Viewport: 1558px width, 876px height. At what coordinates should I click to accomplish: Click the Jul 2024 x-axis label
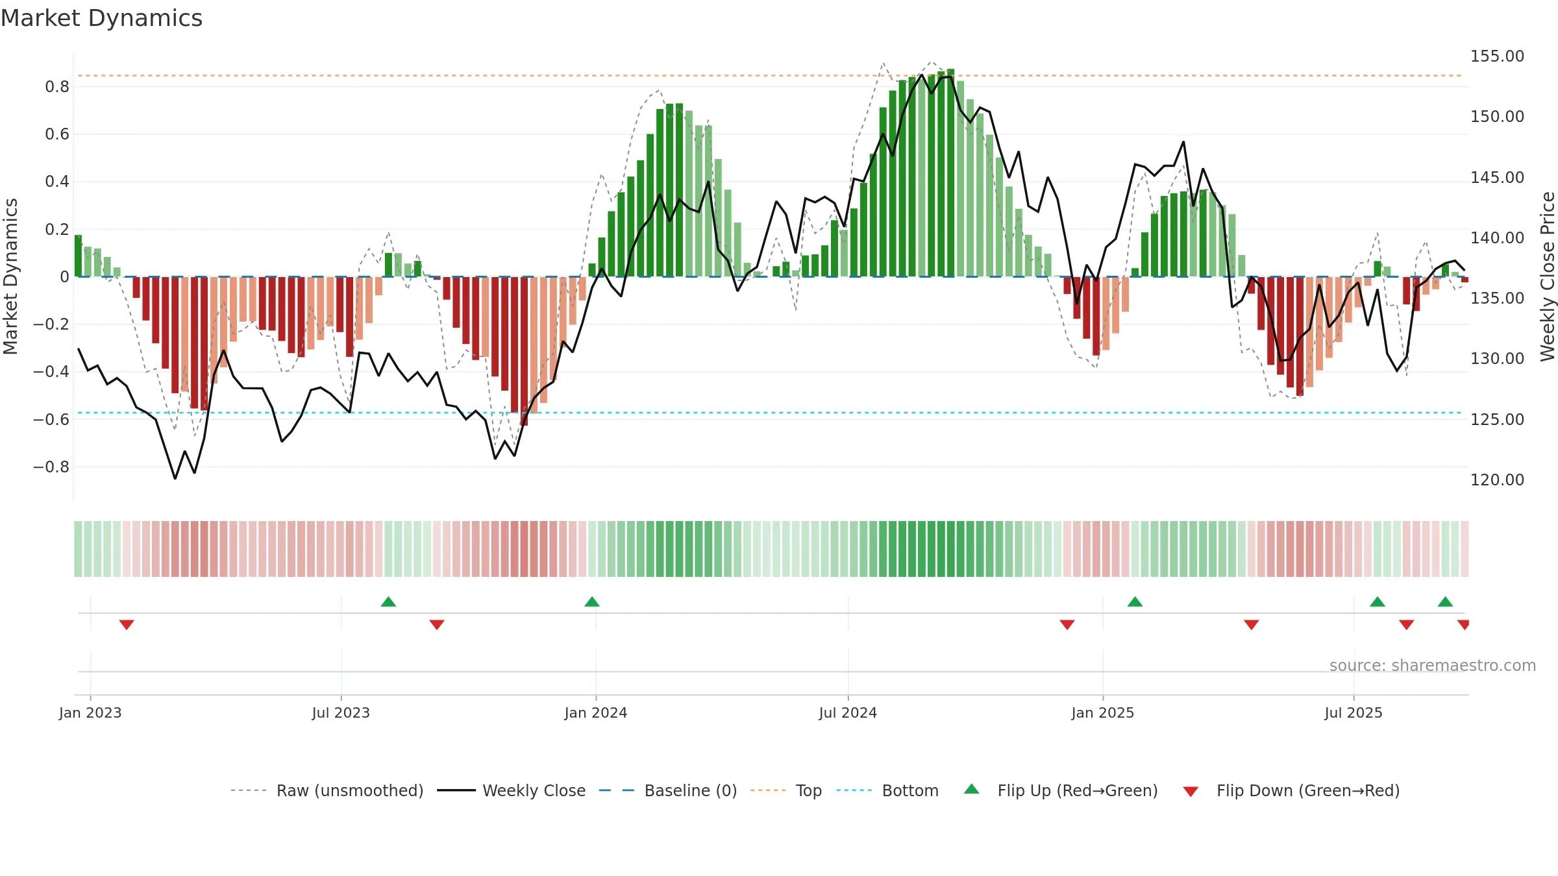[x=848, y=712]
